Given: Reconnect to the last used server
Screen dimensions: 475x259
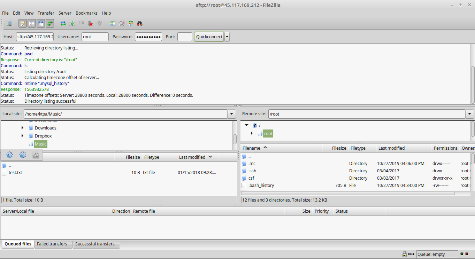Looking at the screenshot, I should pyautogui.click(x=99, y=23).
